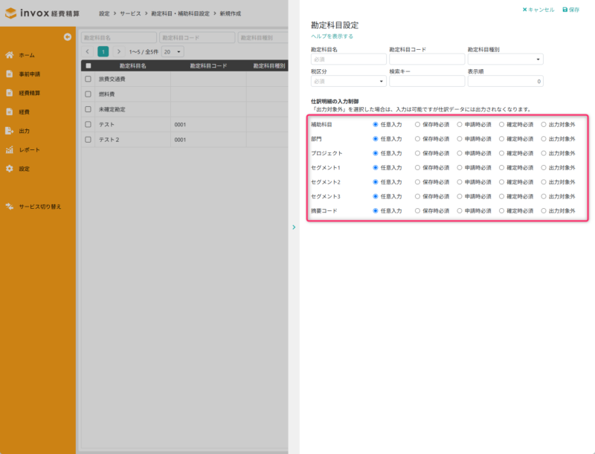The height and width of the screenshot is (454, 595).
Task: Open the 勘定科目種別 dropdown
Action: [x=505, y=59]
